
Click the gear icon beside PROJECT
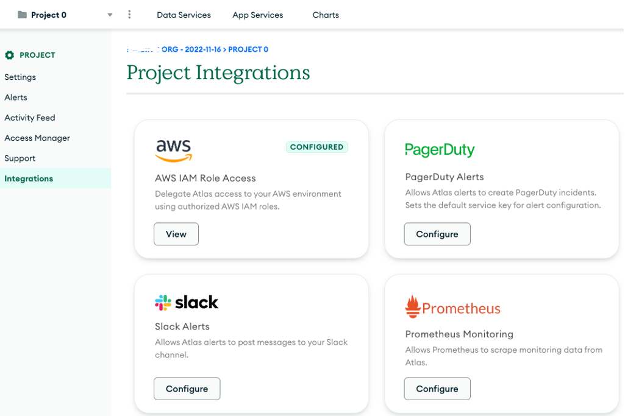pyautogui.click(x=8, y=55)
